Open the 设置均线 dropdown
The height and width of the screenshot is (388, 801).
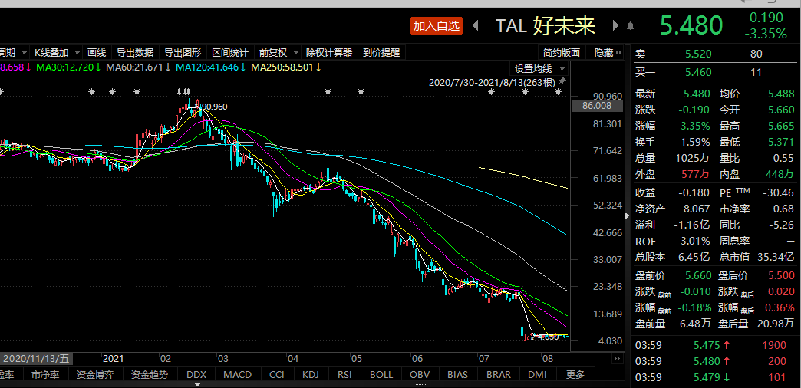(562, 69)
